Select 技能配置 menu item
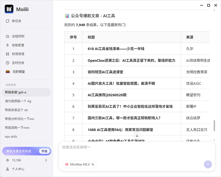Viewport: 221px width, 177px height. pos(18,45)
